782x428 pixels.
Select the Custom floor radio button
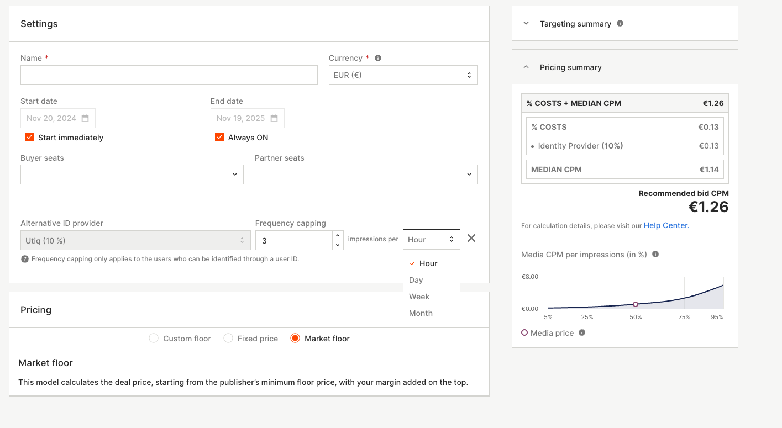(x=154, y=338)
